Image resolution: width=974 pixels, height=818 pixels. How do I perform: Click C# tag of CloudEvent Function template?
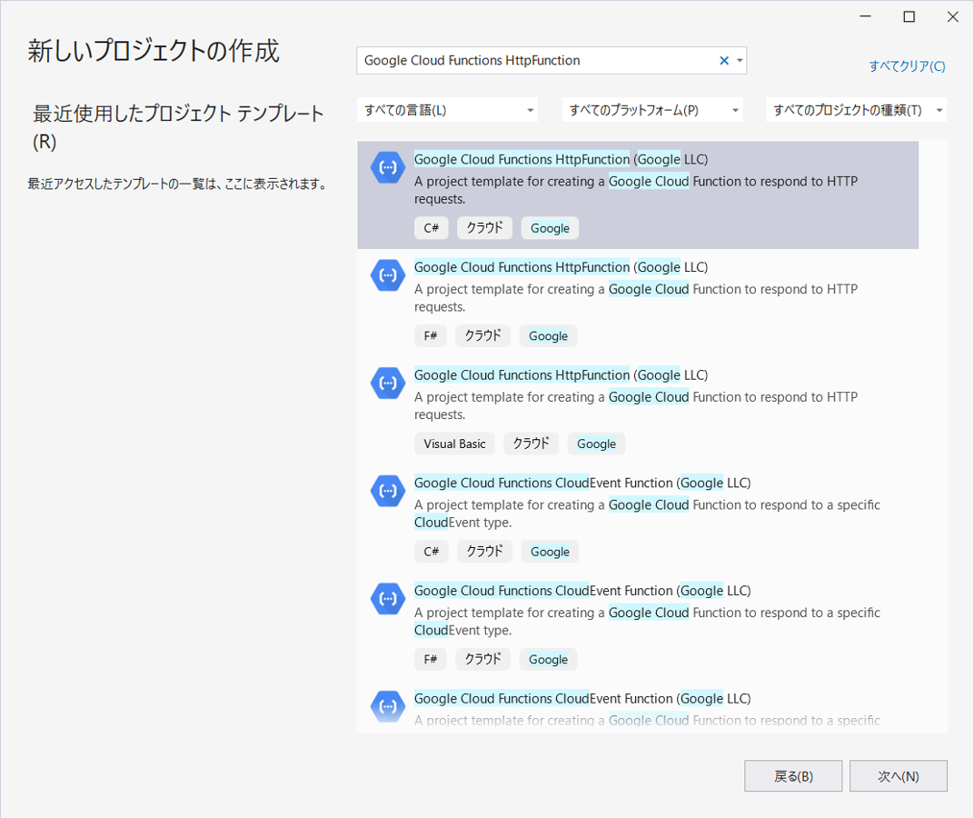click(431, 552)
